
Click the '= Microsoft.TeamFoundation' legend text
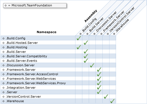[30, 5]
